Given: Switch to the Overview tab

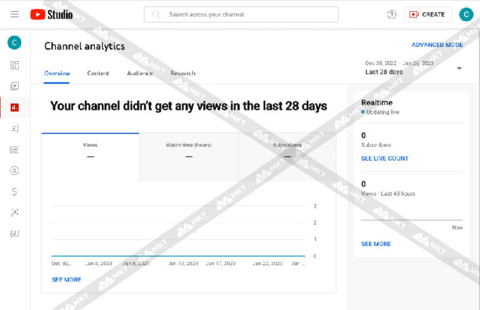Looking at the screenshot, I should [57, 73].
